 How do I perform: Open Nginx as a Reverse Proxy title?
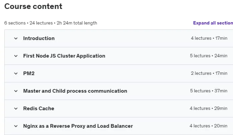pyautogui.click(x=78, y=126)
